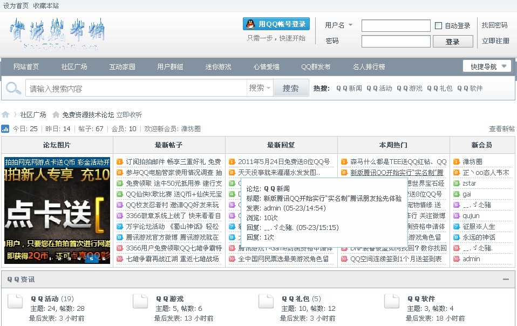
Task: Click rank 6 icon beside member qujun
Action: [x=457, y=215]
